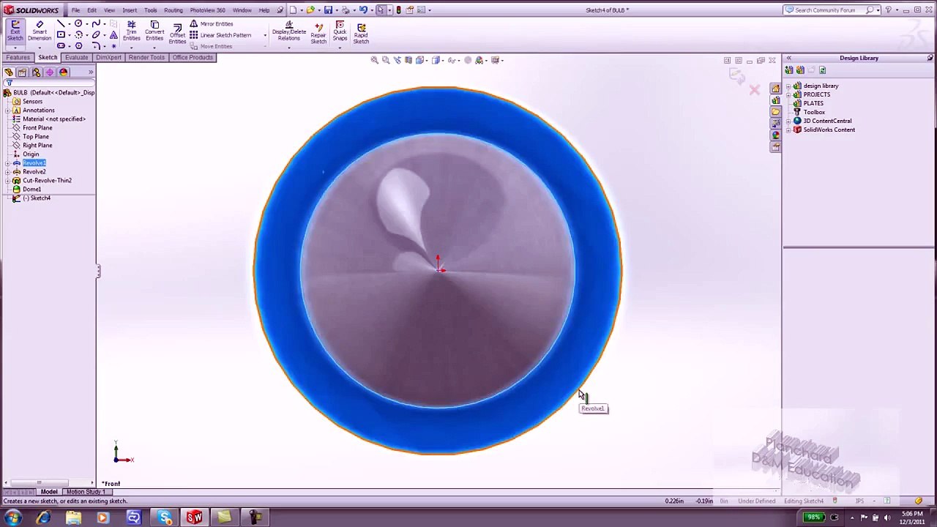This screenshot has width=937, height=527.
Task: Select the Corner Rectangle tool
Action: pos(61,34)
